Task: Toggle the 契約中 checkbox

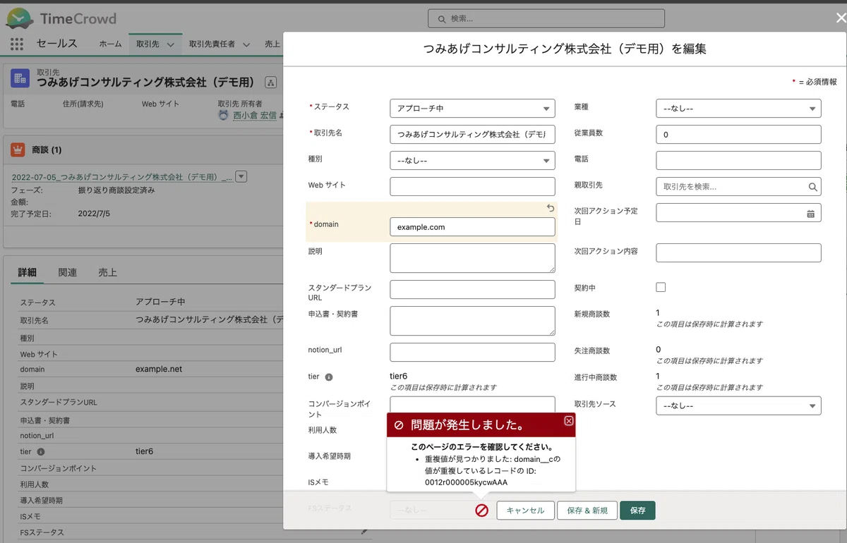Action: (661, 287)
